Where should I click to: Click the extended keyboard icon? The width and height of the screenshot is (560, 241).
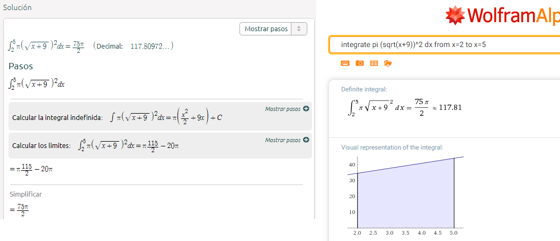pyautogui.click(x=345, y=63)
